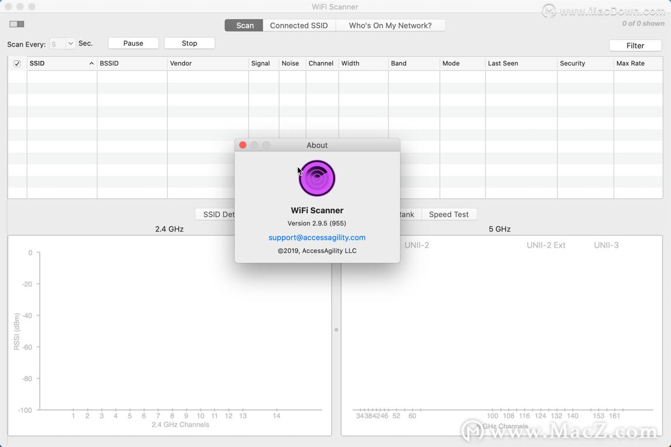This screenshot has height=447, width=671.
Task: Switch to the Scan tab
Action: pyautogui.click(x=244, y=26)
